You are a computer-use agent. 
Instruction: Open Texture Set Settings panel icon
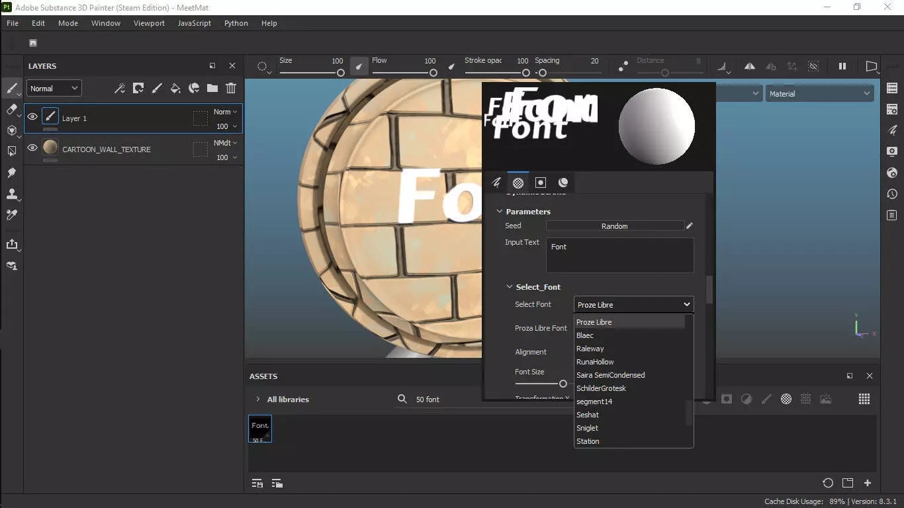tap(892, 109)
